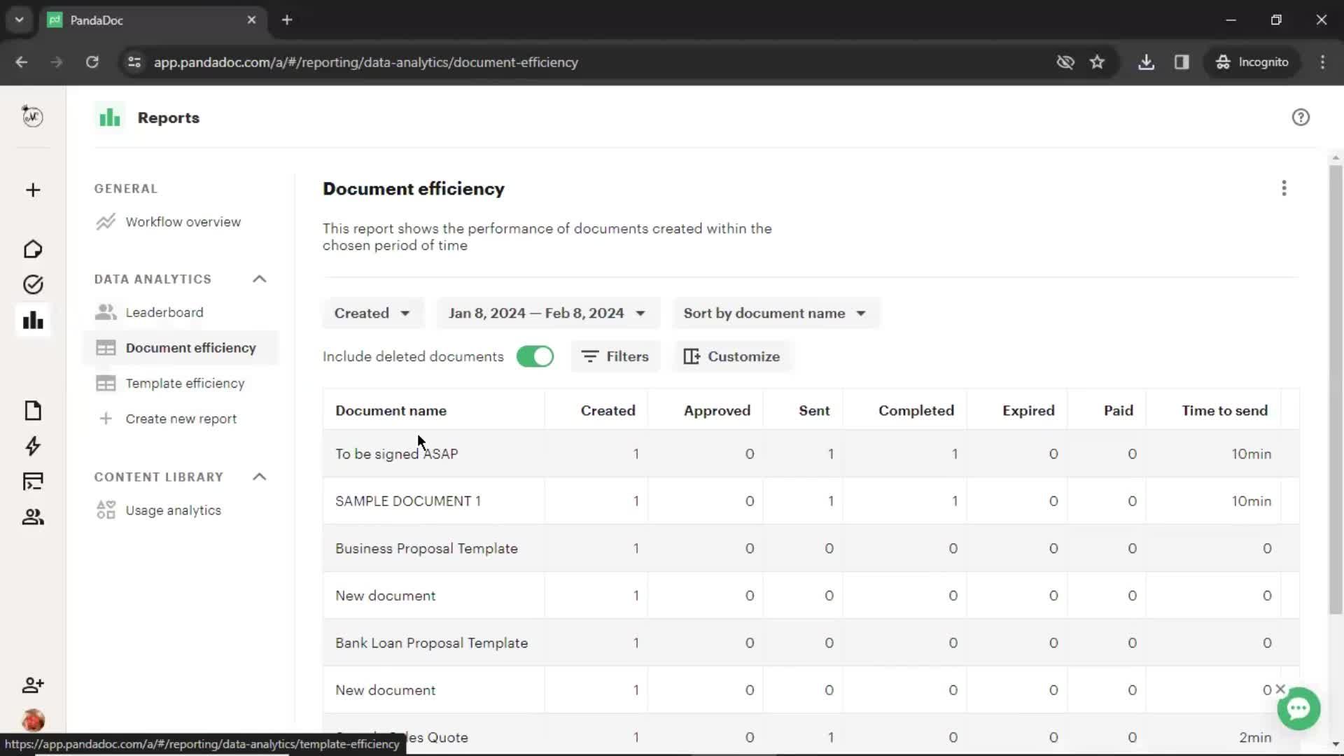1344x756 pixels.
Task: Click the plus create-new icon in sidebar
Action: (x=33, y=190)
